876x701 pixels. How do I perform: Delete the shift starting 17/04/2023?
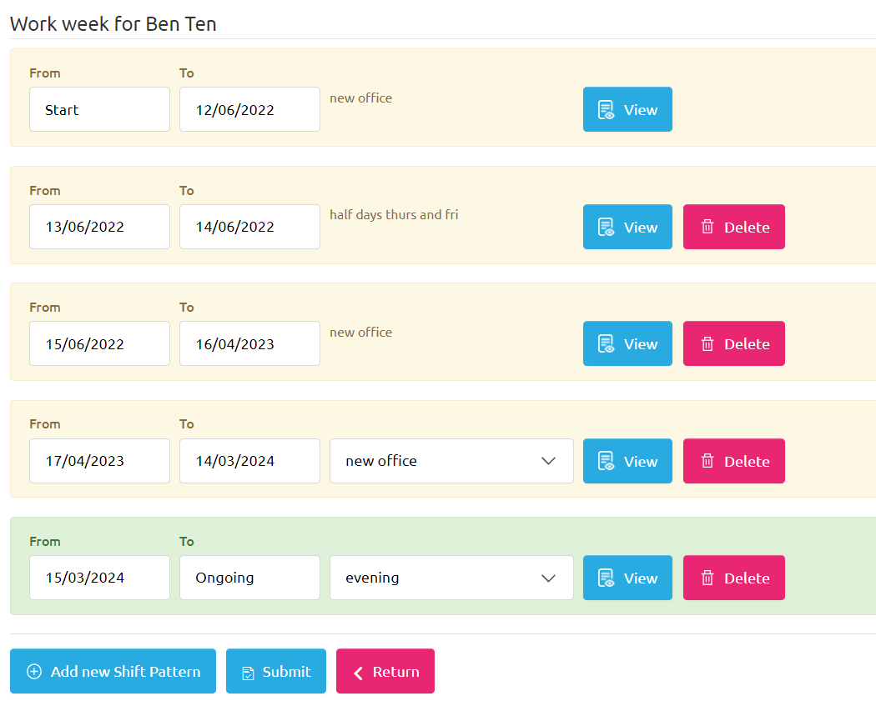coord(733,461)
